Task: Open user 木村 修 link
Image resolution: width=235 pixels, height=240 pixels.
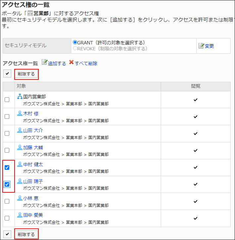Action: click(x=31, y=114)
